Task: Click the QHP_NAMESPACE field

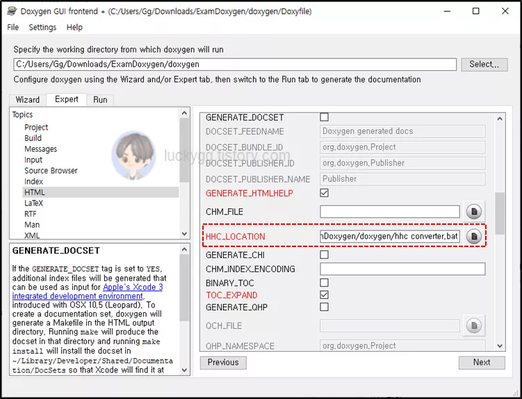Action: [x=402, y=346]
